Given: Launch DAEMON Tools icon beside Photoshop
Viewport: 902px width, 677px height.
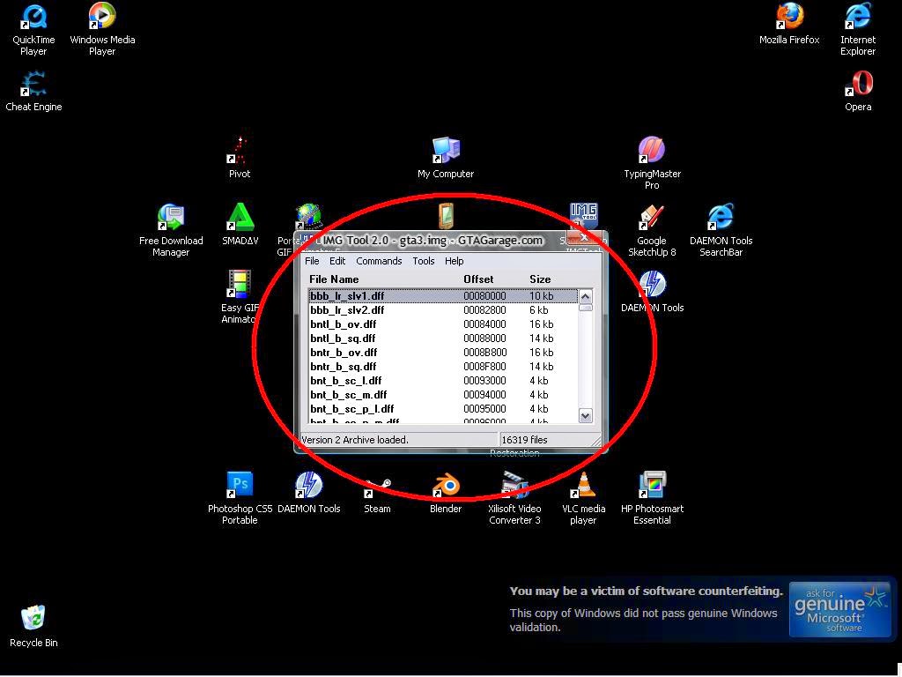Looking at the screenshot, I should tap(309, 492).
